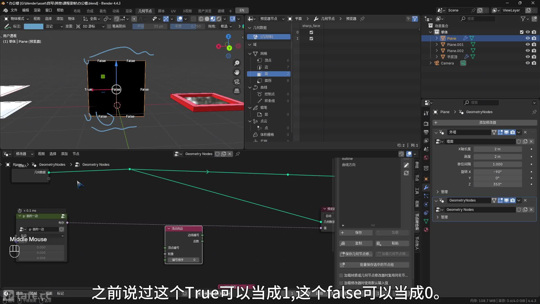Screen dimensions: 540x304
Task: Click 批量保存选中的节点组 button
Action: click(x=374, y=265)
